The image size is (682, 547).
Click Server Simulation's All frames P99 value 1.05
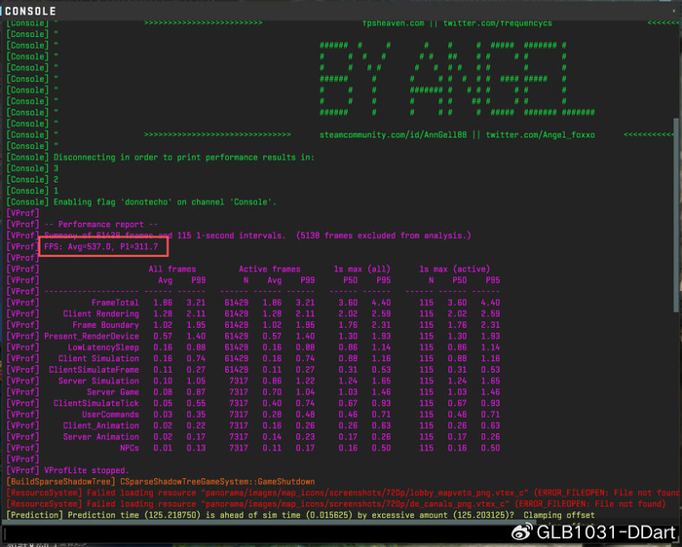[x=196, y=381]
